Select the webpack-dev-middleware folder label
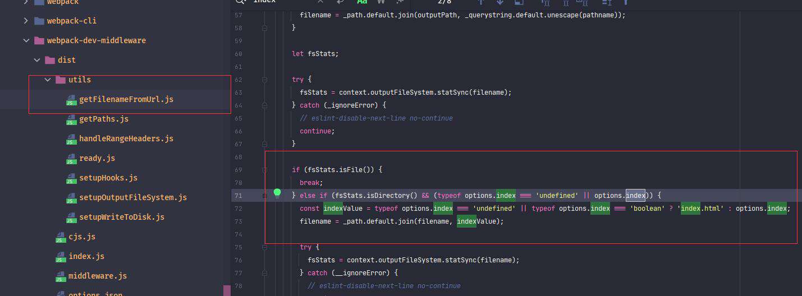 click(x=97, y=40)
